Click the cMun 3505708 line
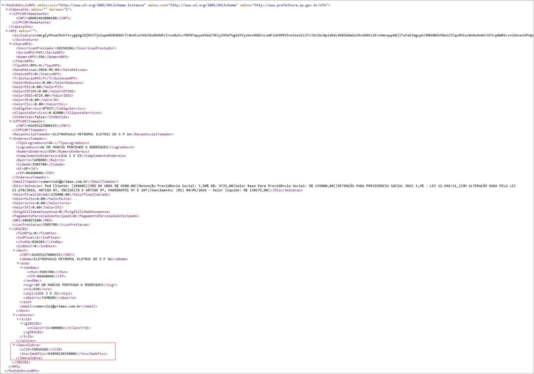Viewport: 534px width, 374px height. coord(48,272)
